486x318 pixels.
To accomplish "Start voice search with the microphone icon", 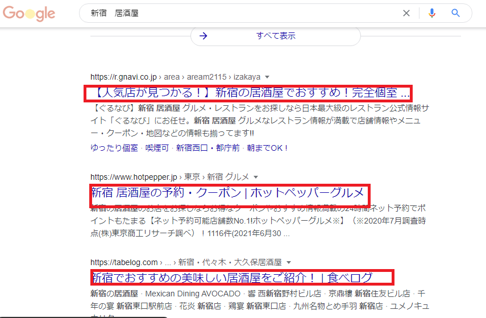I will [432, 13].
